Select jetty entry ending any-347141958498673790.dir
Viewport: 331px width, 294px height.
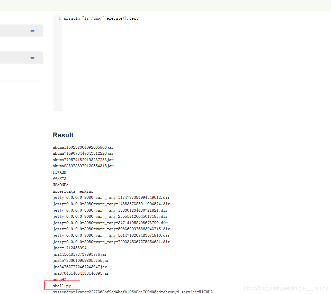point(110,223)
